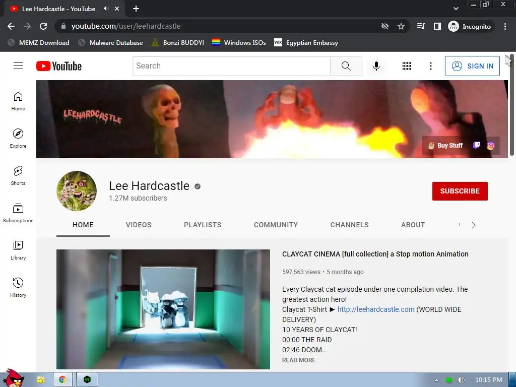This screenshot has height=387, width=516.
Task: Open the MEMZ Download bookmark
Action: [x=39, y=42]
